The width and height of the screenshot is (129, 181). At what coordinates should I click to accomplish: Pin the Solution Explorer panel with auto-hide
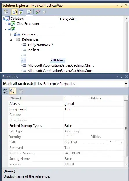pyautogui.click(x=121, y=5)
